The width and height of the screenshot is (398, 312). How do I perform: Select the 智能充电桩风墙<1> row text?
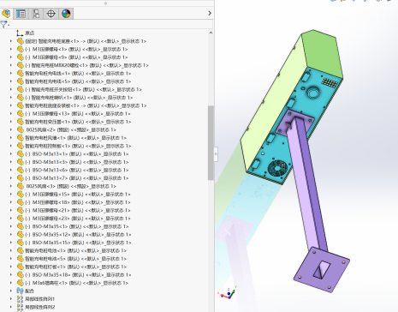[76, 138]
